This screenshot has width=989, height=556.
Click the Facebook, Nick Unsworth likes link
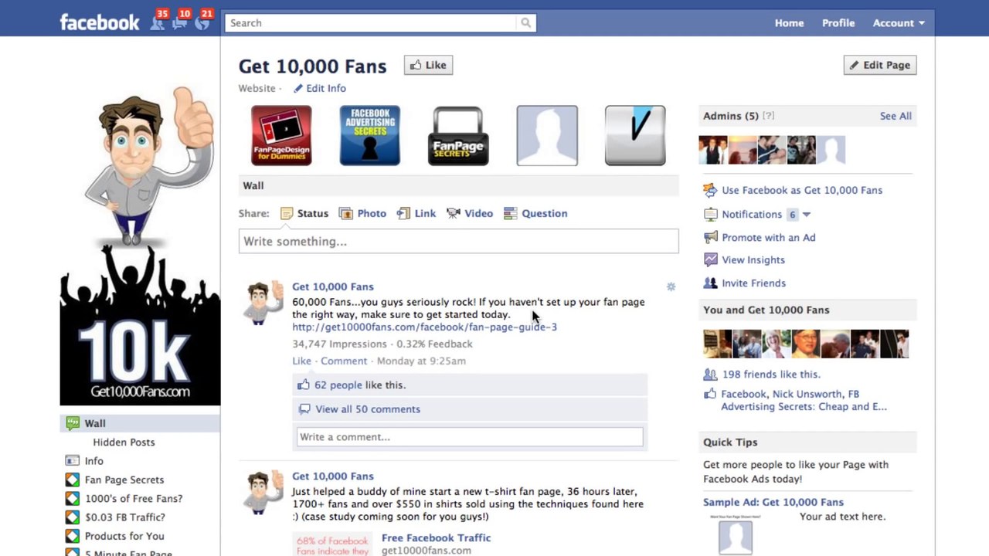(x=804, y=400)
